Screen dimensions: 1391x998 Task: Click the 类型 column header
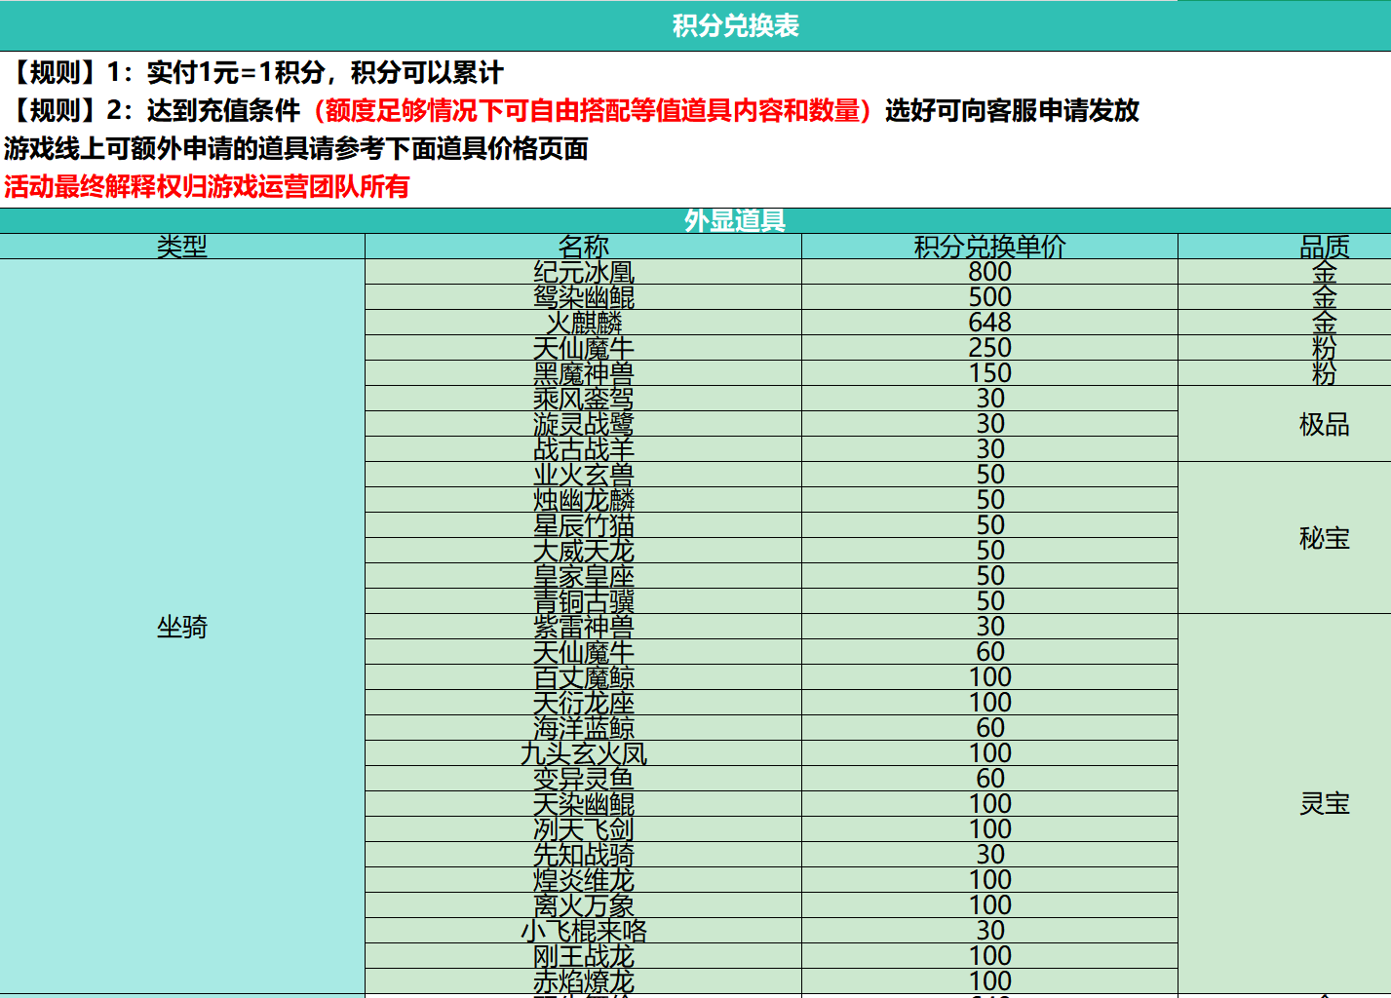point(181,246)
